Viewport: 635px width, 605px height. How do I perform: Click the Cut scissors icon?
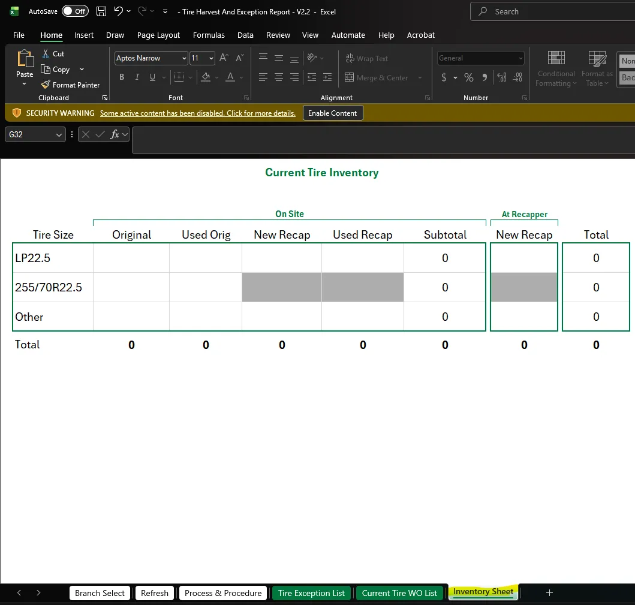[46, 53]
